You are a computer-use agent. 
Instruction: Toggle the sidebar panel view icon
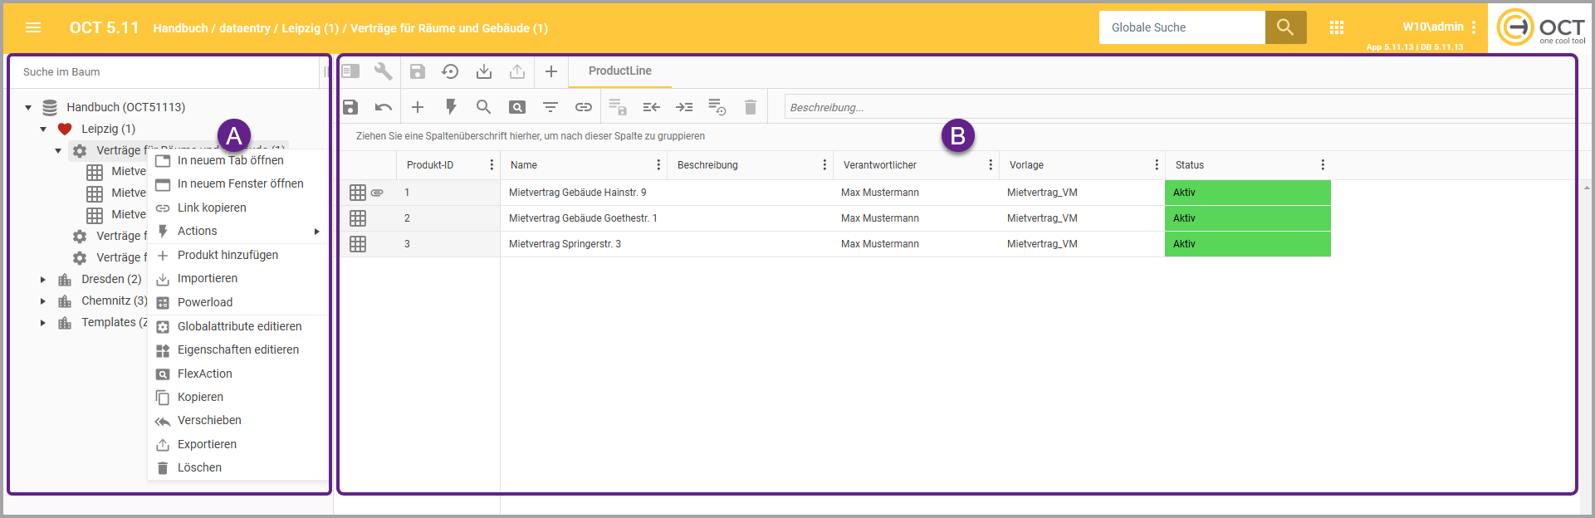[x=351, y=71]
